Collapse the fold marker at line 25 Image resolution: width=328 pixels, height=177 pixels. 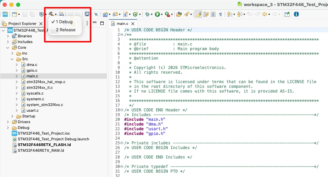(x=122, y=143)
